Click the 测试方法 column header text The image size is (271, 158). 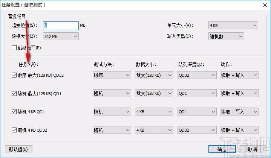coord(104,64)
